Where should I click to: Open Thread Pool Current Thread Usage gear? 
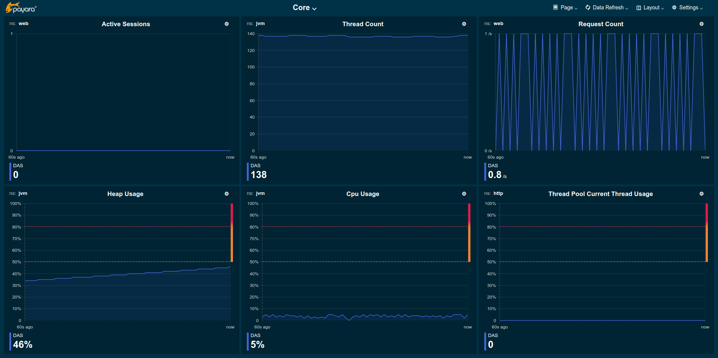[x=702, y=194]
